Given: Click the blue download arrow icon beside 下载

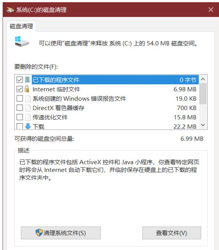Looking at the screenshot, I should click(x=28, y=126).
